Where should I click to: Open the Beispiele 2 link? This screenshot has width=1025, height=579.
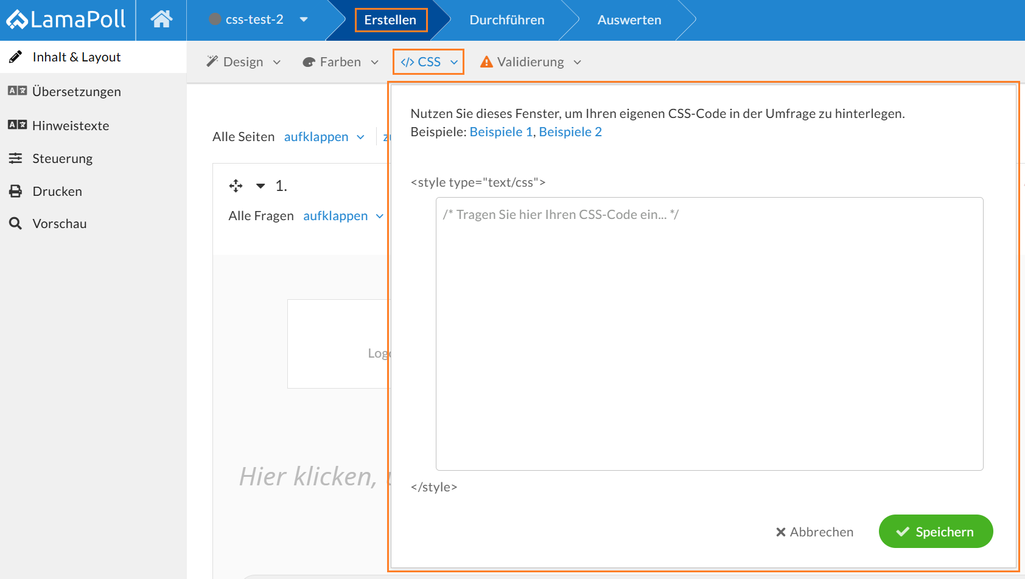570,132
